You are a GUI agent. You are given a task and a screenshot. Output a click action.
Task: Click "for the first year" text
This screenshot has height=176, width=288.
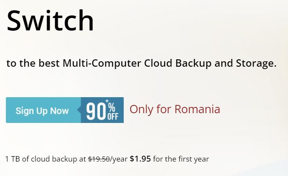pos(181,159)
